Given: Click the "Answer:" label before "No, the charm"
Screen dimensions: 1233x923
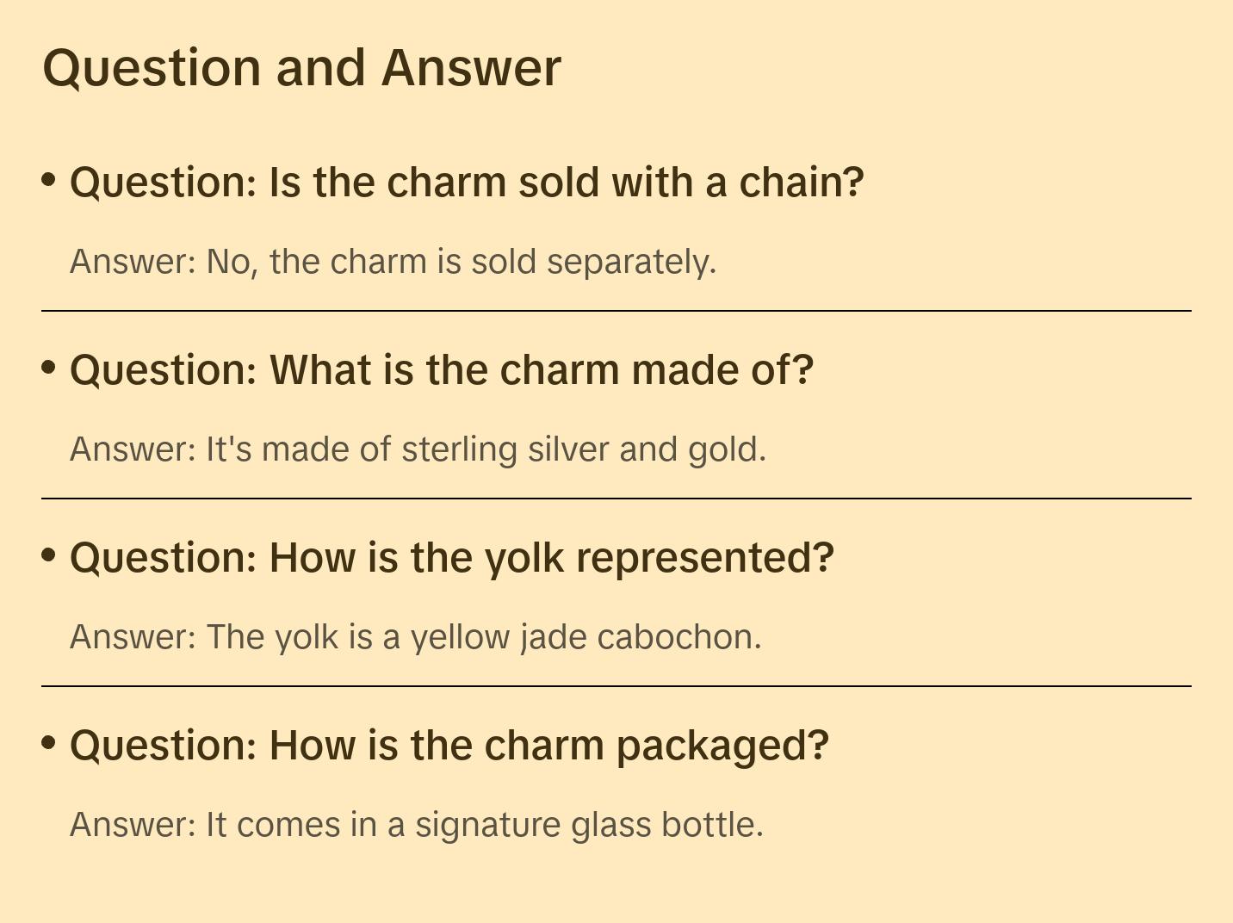Looking at the screenshot, I should tap(133, 262).
